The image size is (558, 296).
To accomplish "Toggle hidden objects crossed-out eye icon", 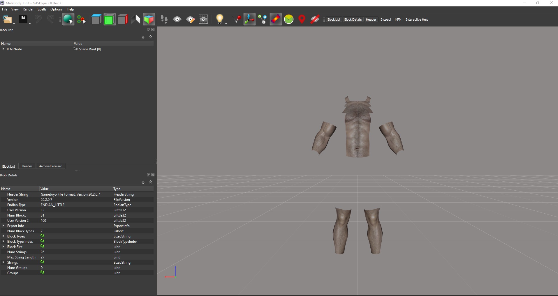I will [x=315, y=20].
